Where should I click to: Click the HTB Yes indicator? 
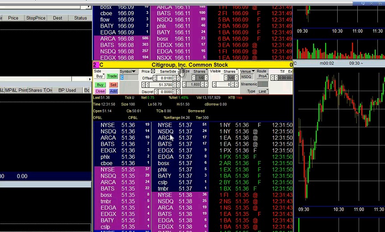click(x=235, y=98)
